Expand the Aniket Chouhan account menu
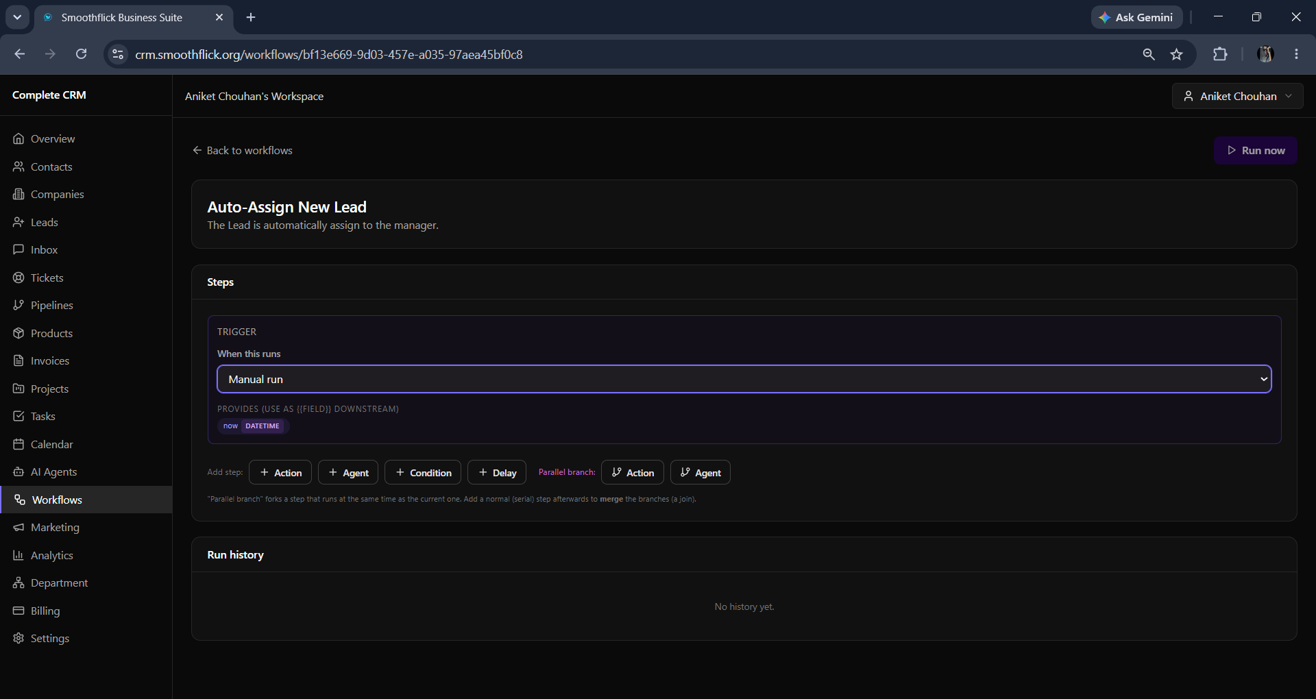The image size is (1316, 699). [1238, 96]
